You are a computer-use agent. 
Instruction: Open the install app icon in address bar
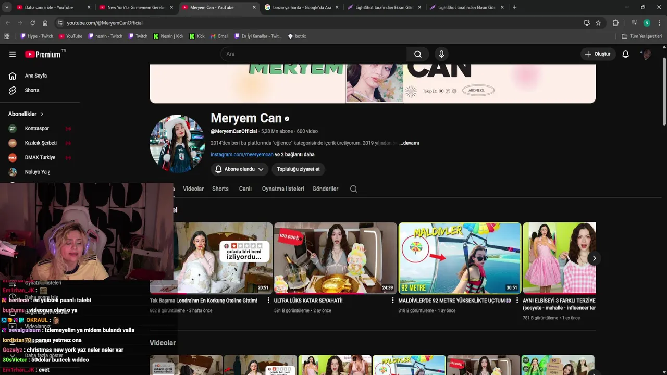pyautogui.click(x=587, y=23)
